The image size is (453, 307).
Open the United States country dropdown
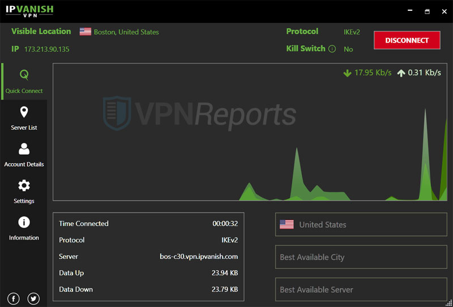point(361,224)
